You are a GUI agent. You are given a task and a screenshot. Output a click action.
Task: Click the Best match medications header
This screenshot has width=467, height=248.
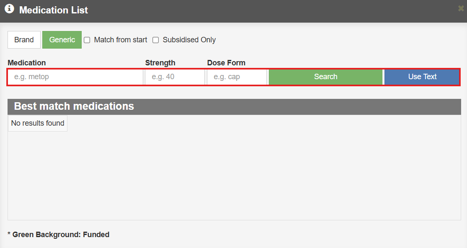[74, 106]
